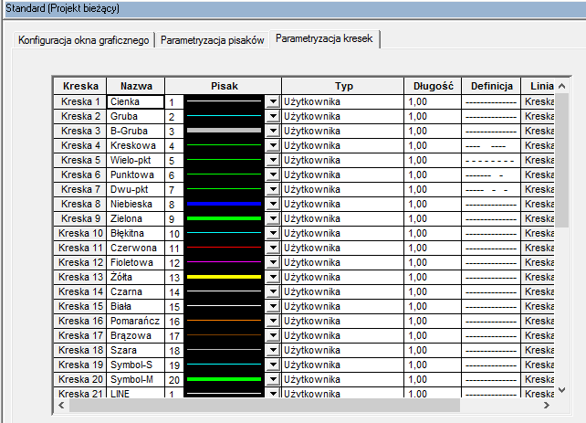The height and width of the screenshot is (423, 586).
Task: Click the magenta pen line of Kreska 12
Action: pos(224,262)
